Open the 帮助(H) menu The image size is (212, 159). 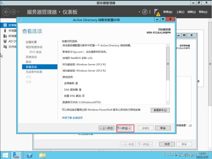click(x=203, y=12)
